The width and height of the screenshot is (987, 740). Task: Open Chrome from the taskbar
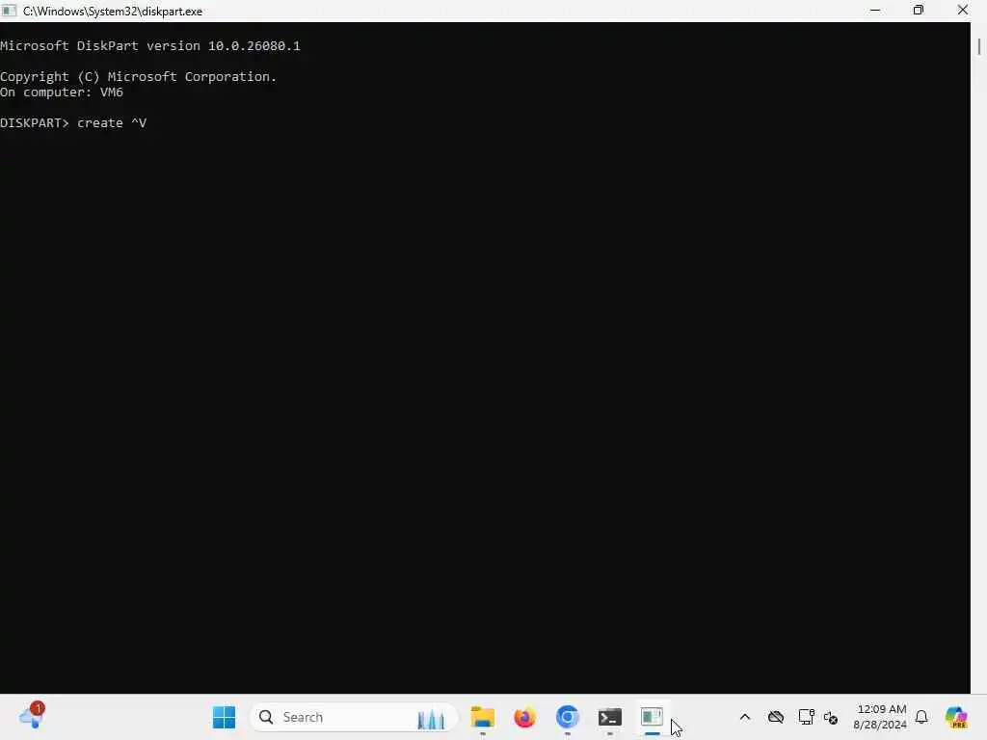(567, 717)
